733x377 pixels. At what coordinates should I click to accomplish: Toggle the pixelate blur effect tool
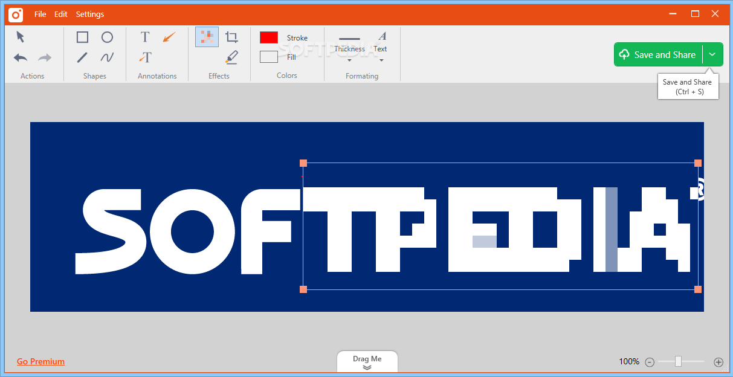point(207,37)
